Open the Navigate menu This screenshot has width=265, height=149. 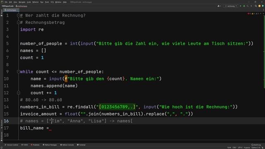[22, 2]
